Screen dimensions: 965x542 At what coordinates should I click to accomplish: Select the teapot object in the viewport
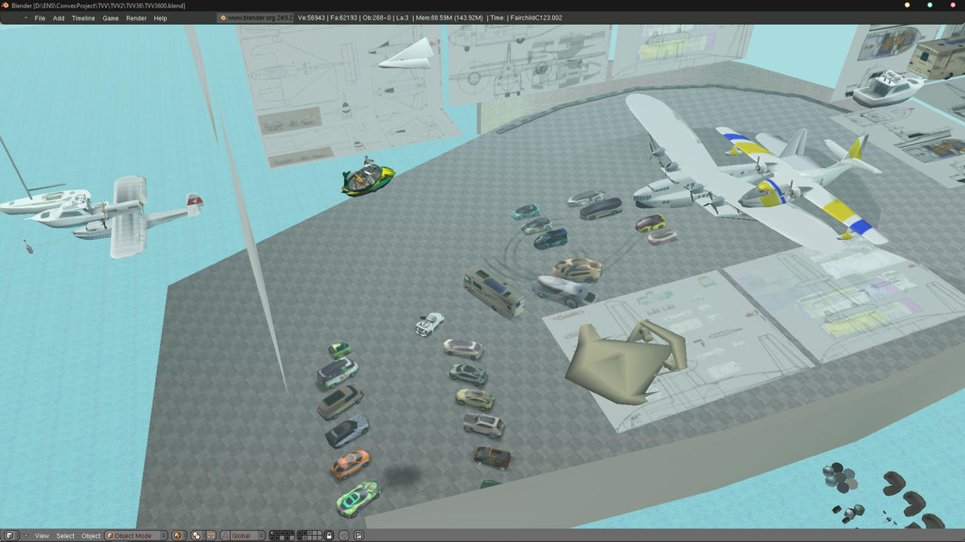pos(618,361)
